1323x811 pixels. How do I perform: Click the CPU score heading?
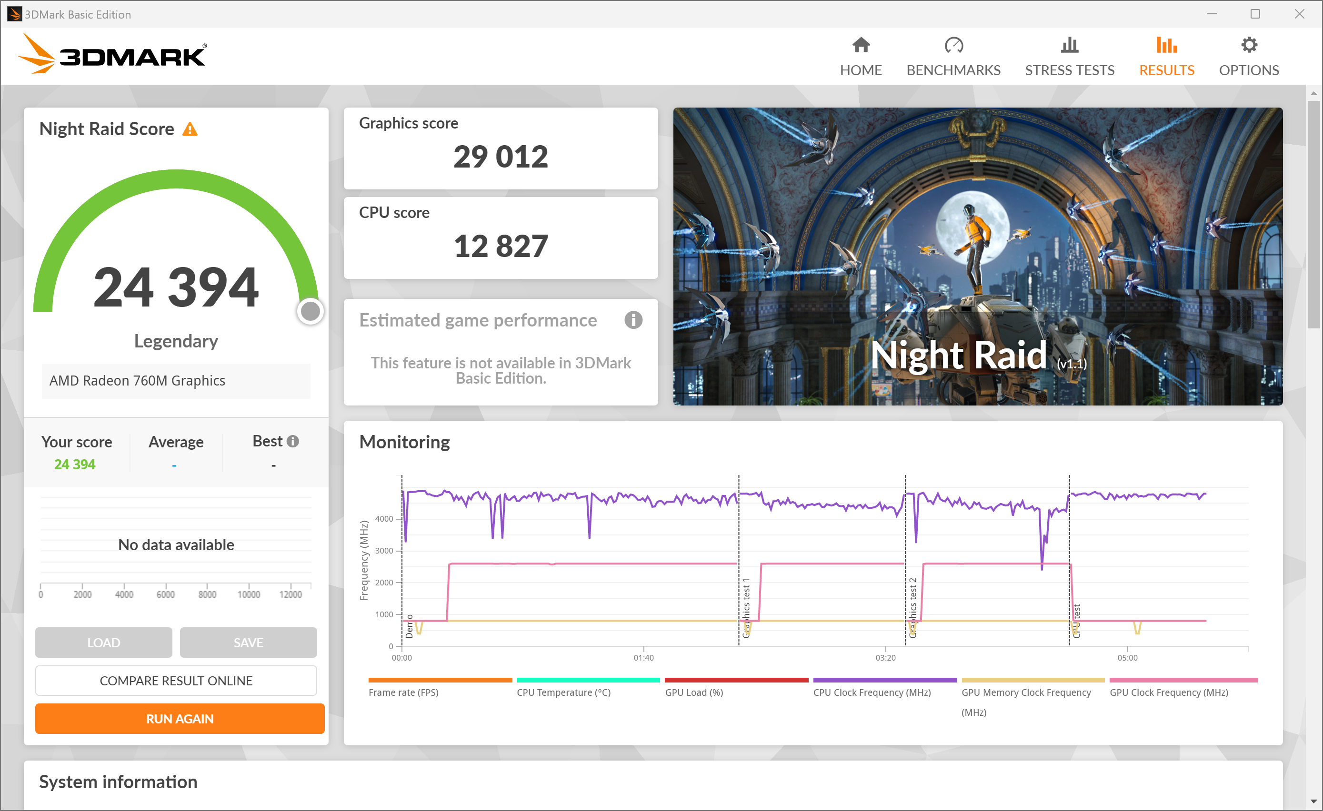click(394, 213)
